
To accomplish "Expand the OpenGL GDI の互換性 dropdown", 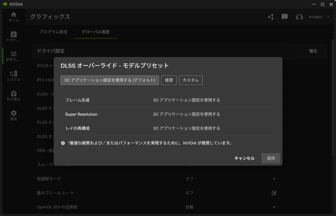I will [274, 207].
